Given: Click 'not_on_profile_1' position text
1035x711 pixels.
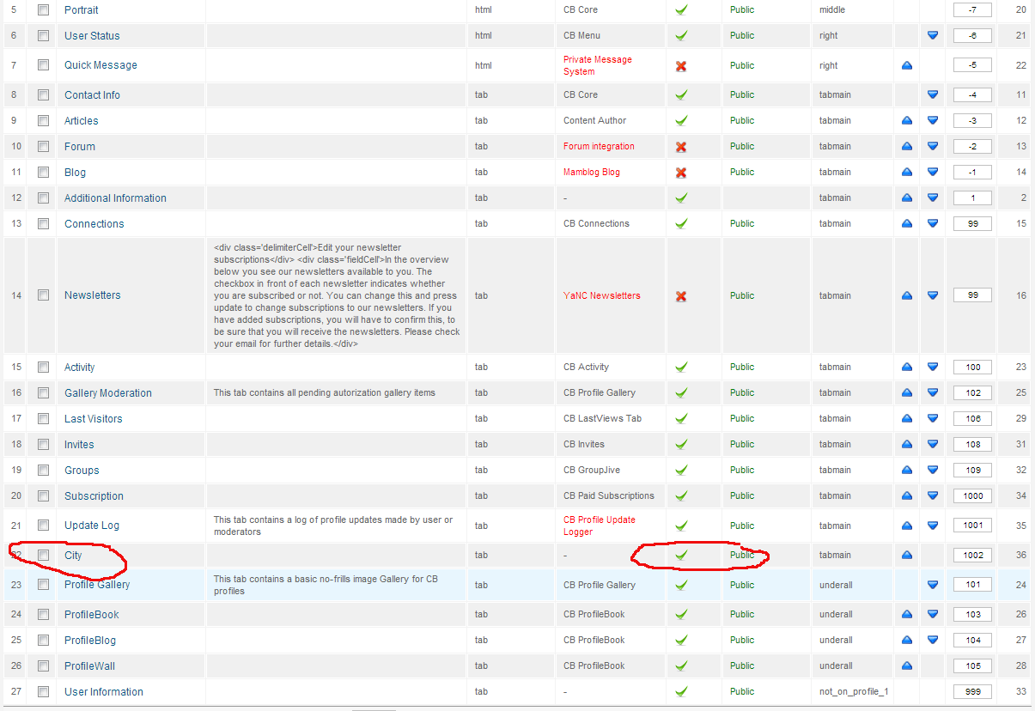Looking at the screenshot, I should pyautogui.click(x=854, y=692).
